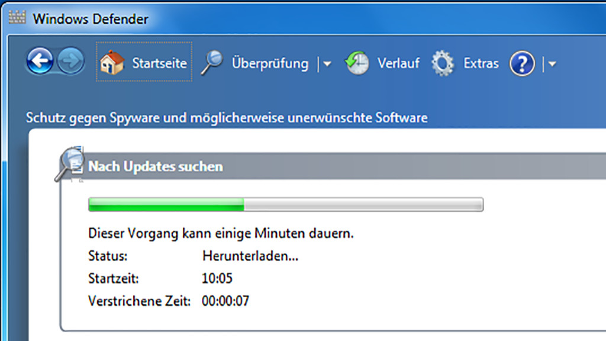This screenshot has height=341, width=606.
Task: Click the Startzeit label
Action: [x=113, y=278]
